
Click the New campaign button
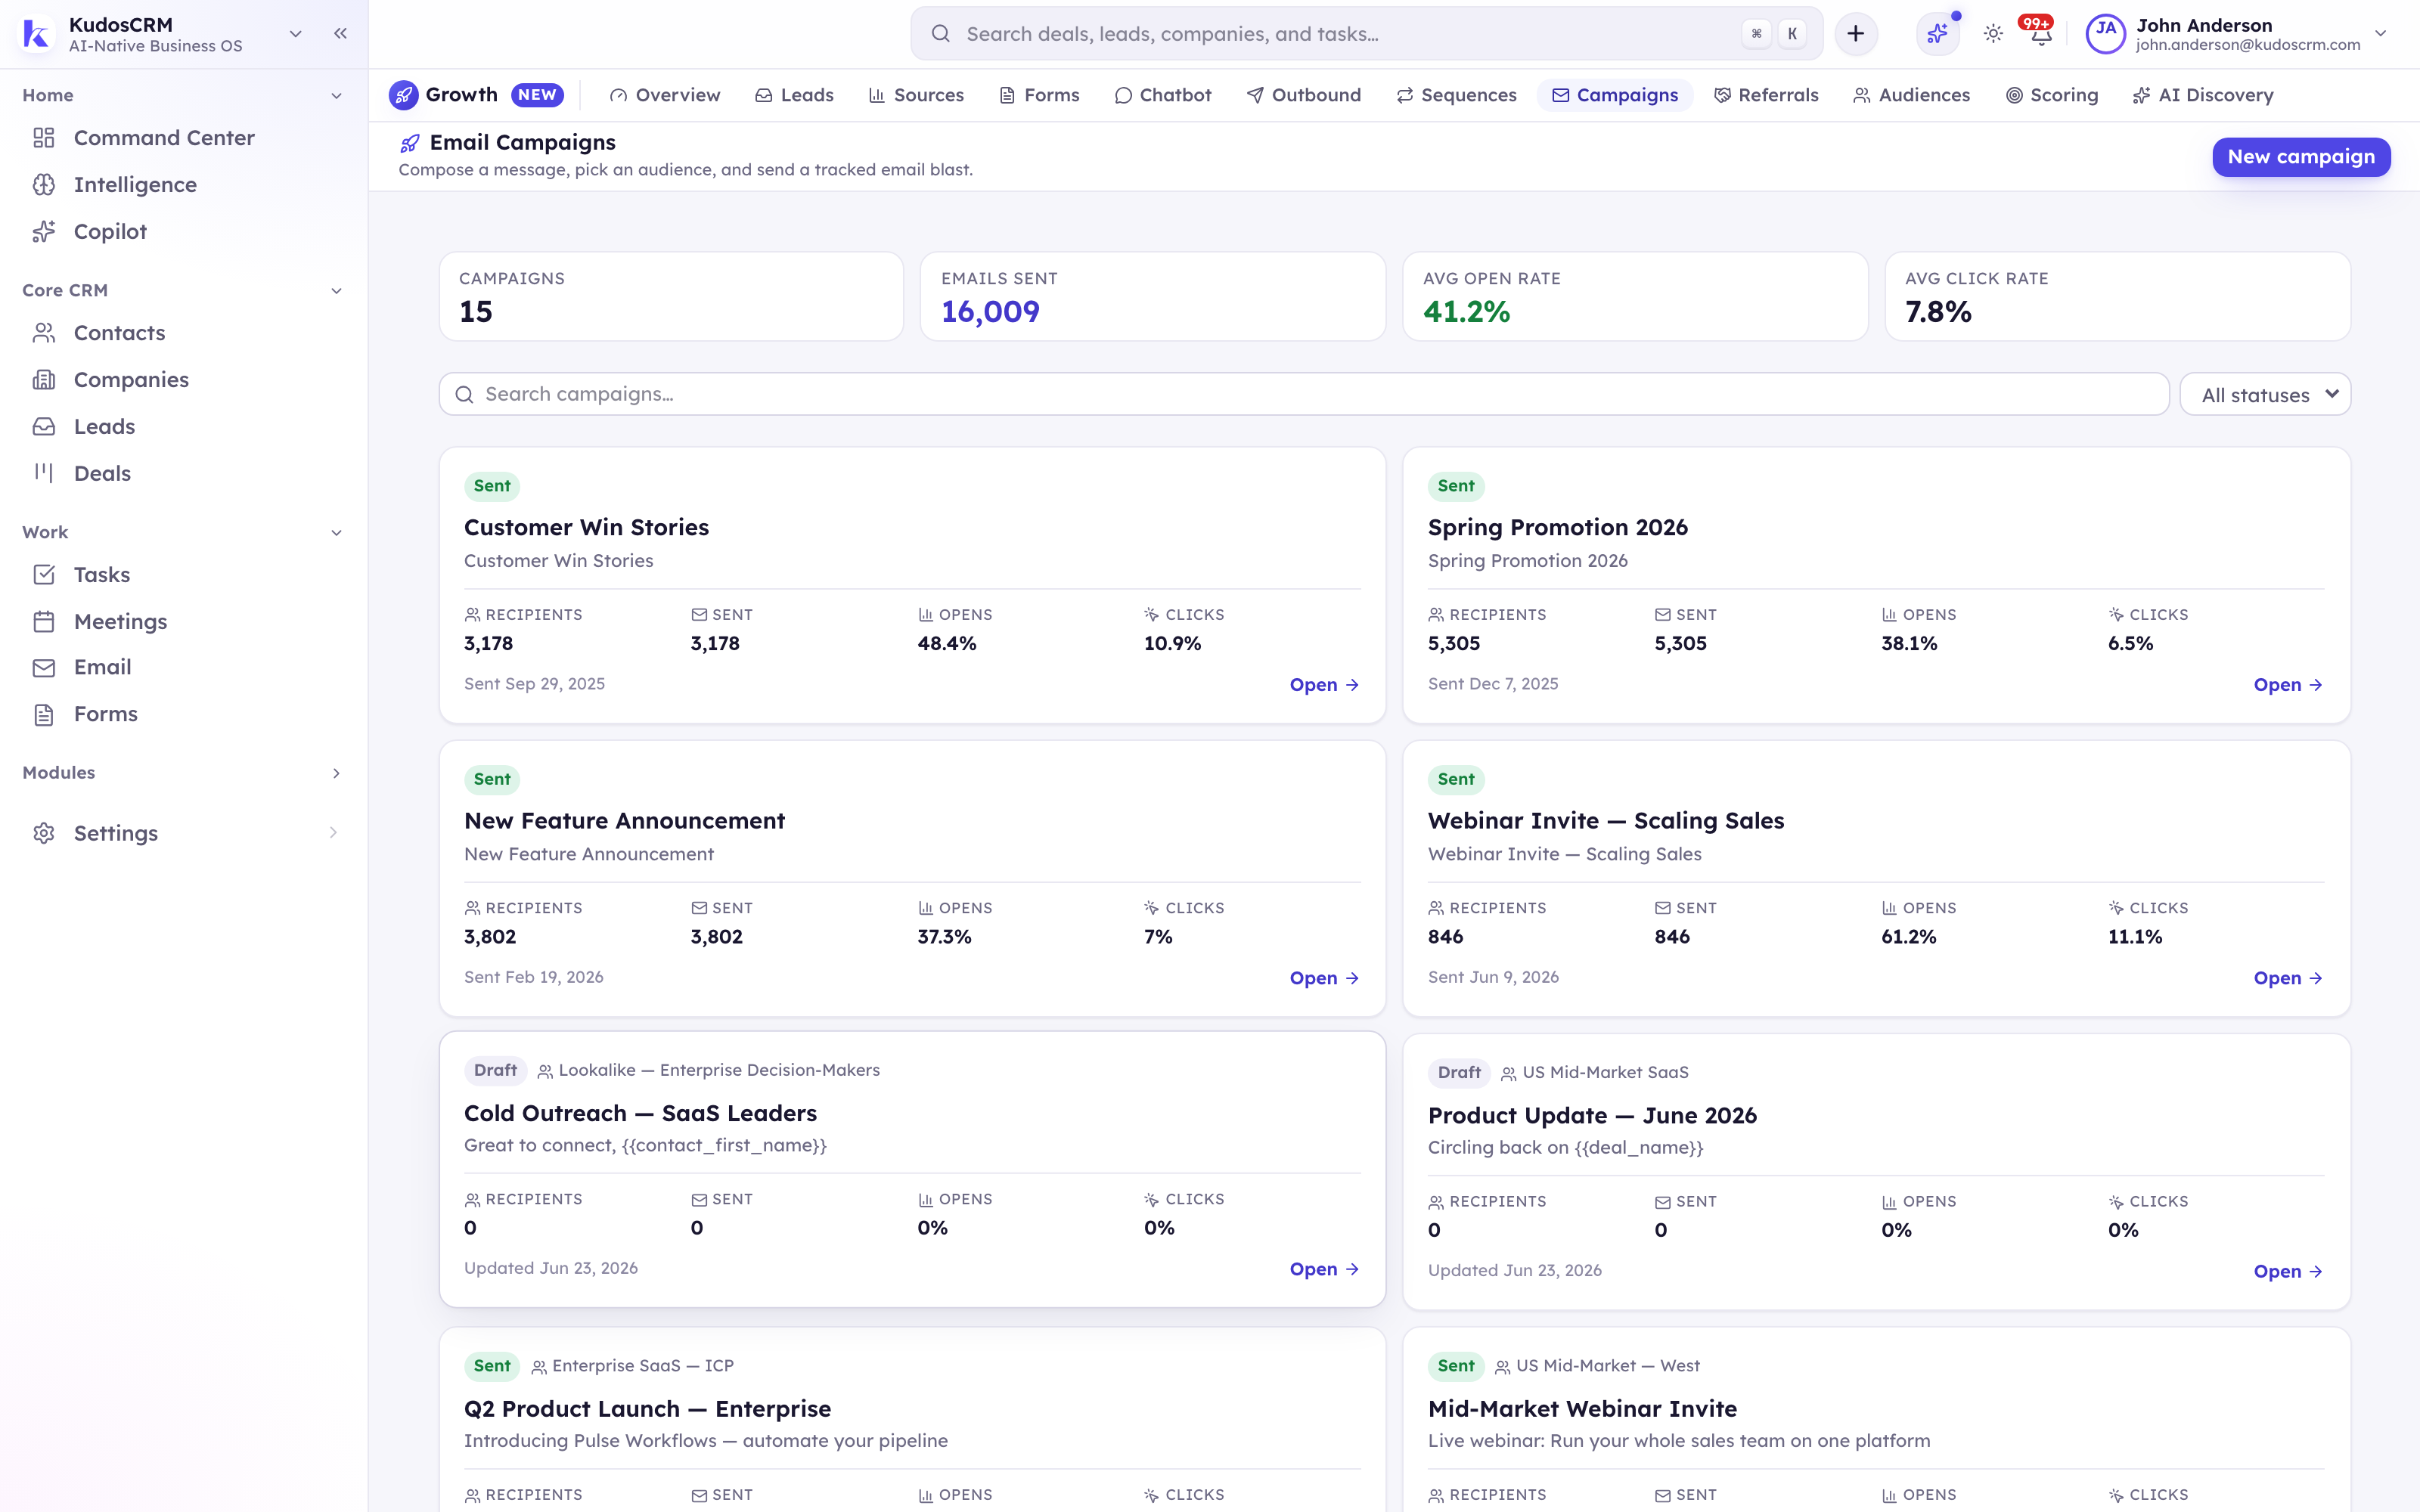click(2301, 157)
